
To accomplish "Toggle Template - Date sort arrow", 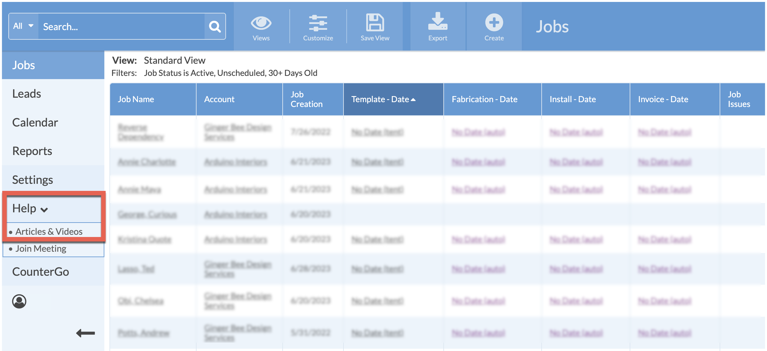I will pyautogui.click(x=413, y=100).
